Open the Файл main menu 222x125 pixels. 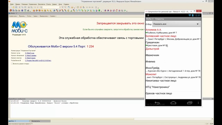point(12,4)
